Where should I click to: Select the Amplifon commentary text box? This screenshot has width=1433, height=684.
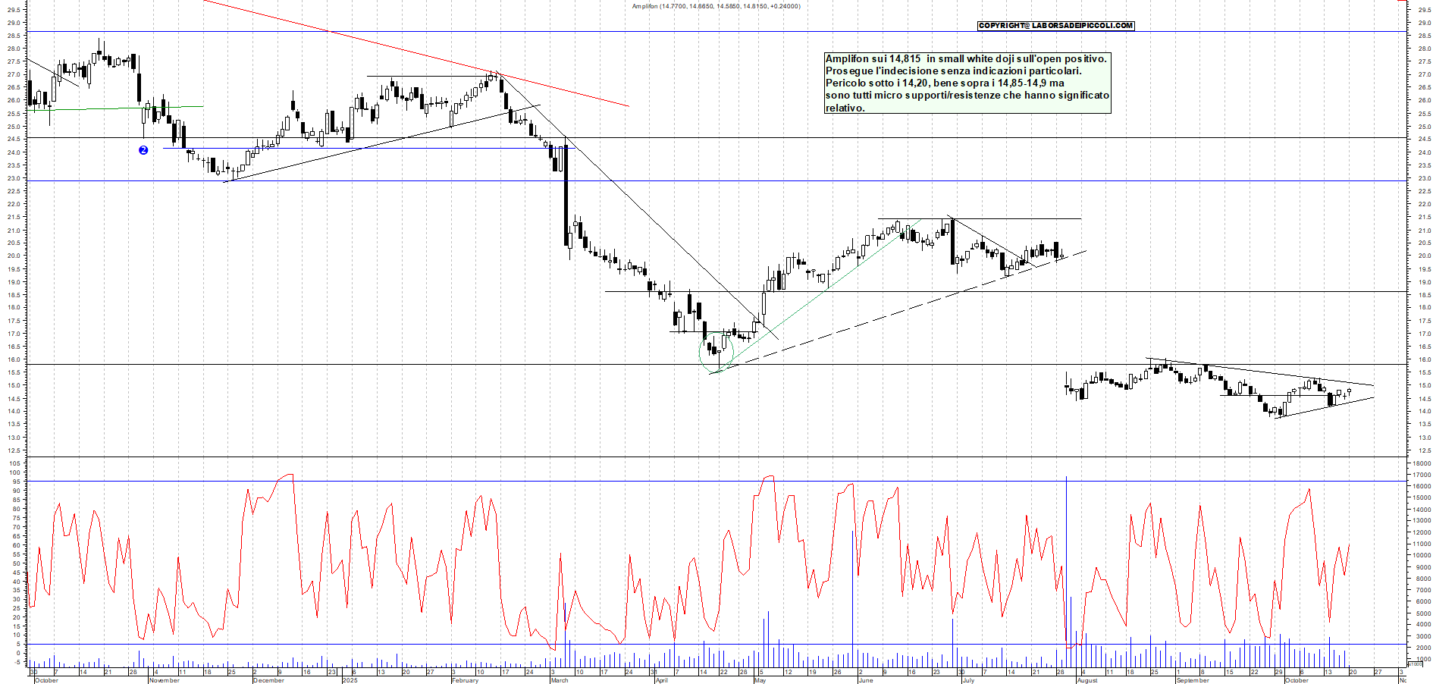click(x=967, y=83)
